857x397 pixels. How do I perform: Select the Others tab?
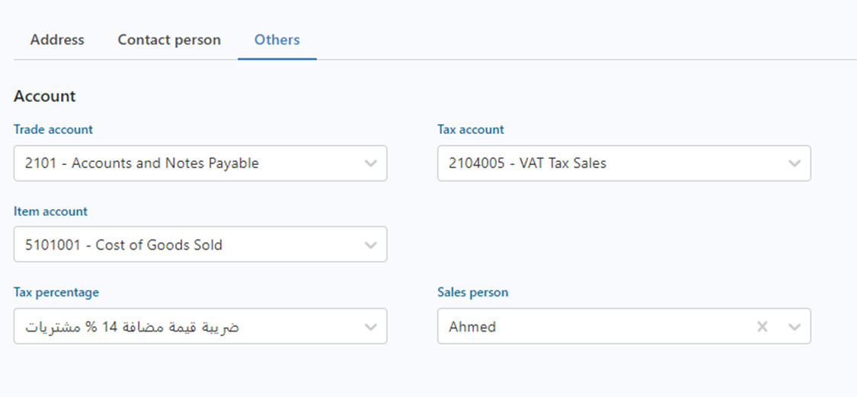(277, 40)
